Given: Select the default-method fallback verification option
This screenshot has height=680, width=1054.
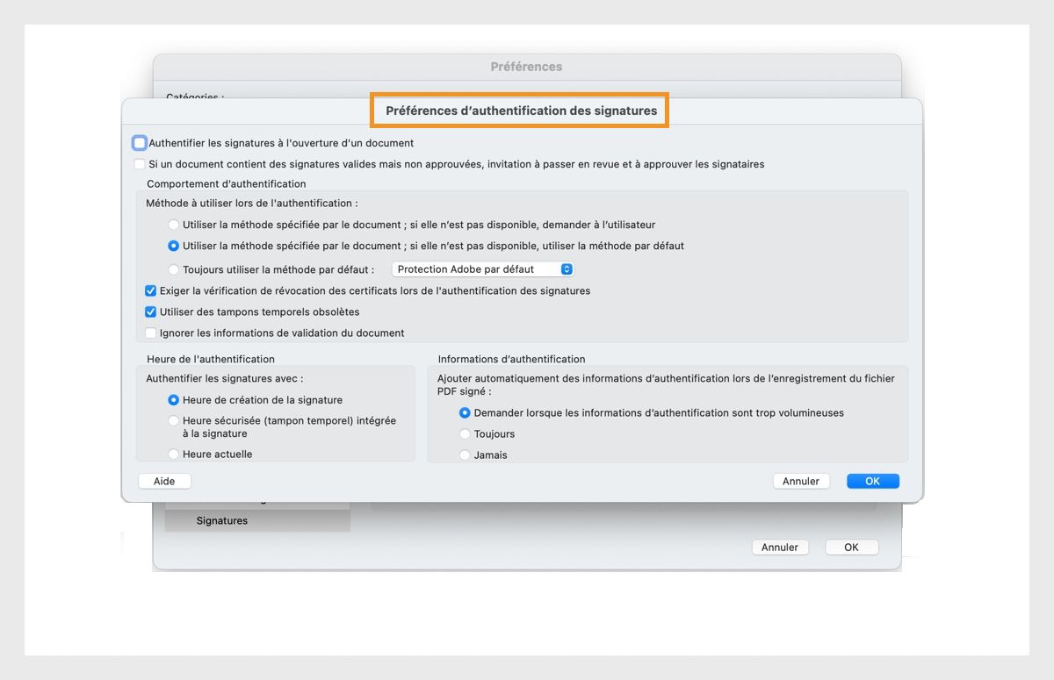Looking at the screenshot, I should point(173,247).
